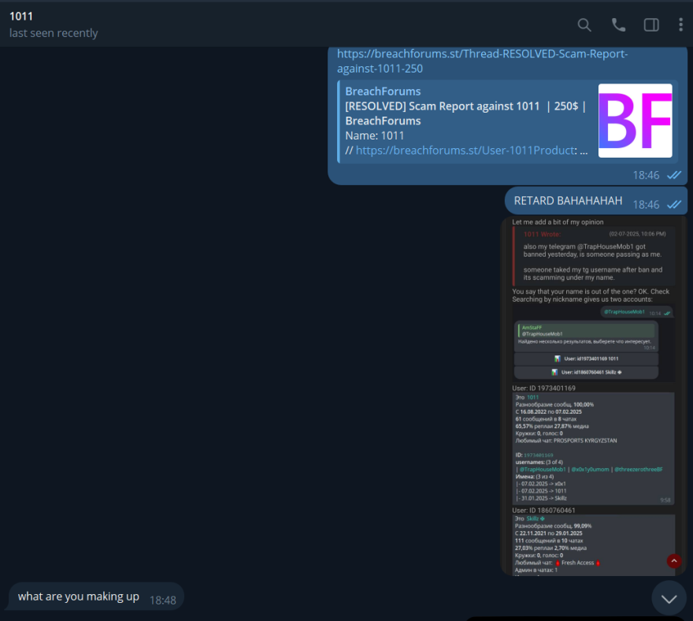Start a voice call with 1011
The height and width of the screenshot is (621, 693).
click(618, 24)
